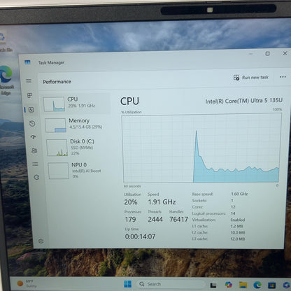291x291 pixels.
Task: Click the Windows Start button
Action: click(x=127, y=284)
